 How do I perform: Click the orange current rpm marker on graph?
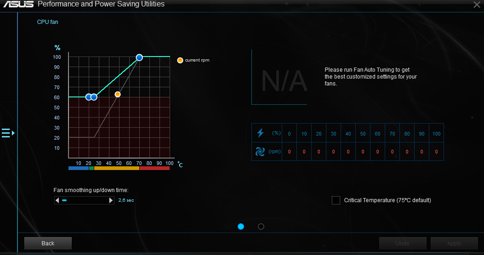118,94
